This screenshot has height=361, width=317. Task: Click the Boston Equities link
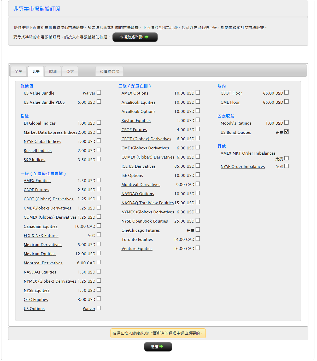point(136,121)
